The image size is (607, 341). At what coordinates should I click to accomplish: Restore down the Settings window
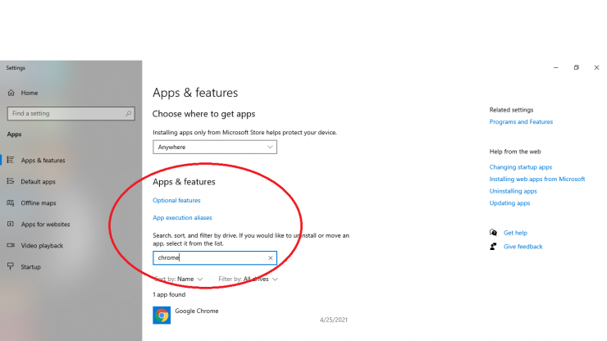tap(577, 67)
